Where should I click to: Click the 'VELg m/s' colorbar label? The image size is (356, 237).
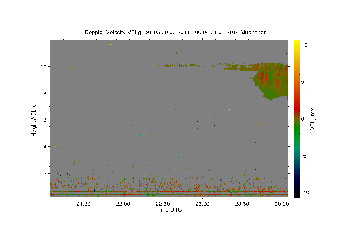(312, 118)
